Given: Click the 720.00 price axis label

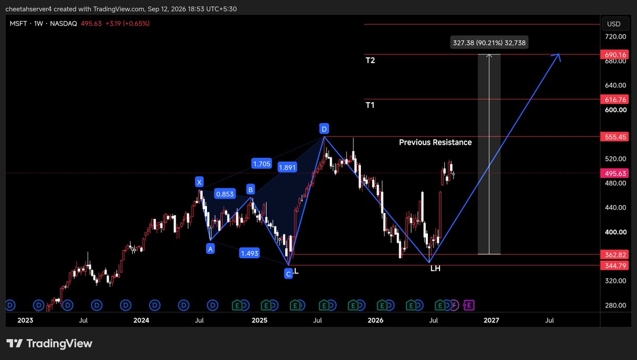Looking at the screenshot, I should pos(616,37).
